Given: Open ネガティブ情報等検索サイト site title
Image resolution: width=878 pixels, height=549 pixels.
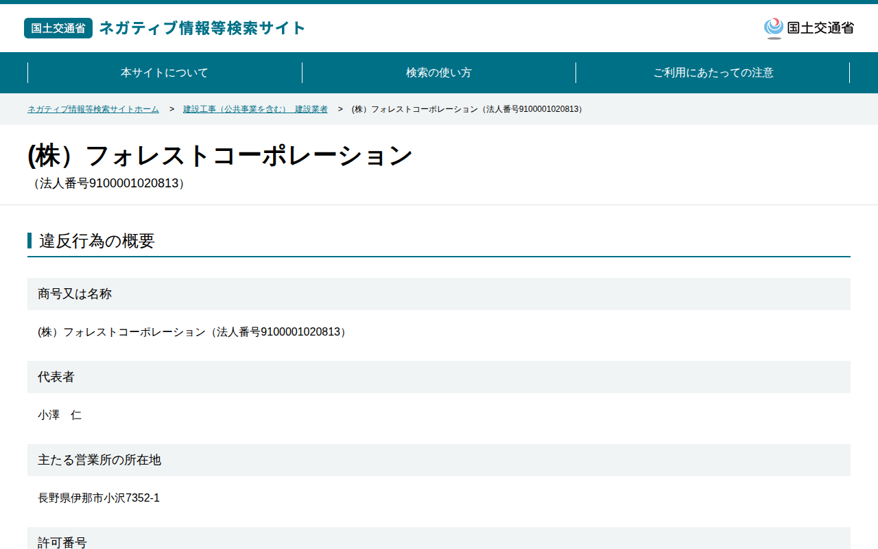Looking at the screenshot, I should [x=202, y=28].
